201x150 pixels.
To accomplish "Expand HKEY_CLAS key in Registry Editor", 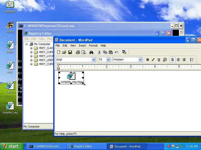I will (31, 48).
